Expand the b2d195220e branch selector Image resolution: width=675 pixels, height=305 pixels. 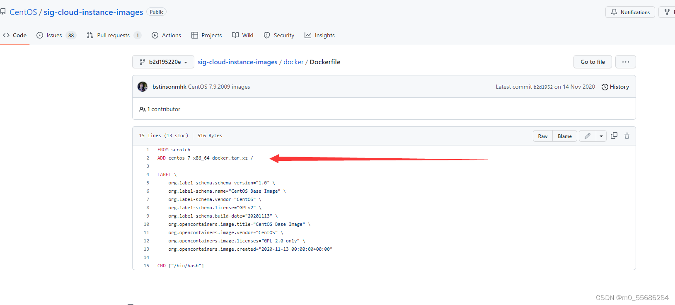163,62
